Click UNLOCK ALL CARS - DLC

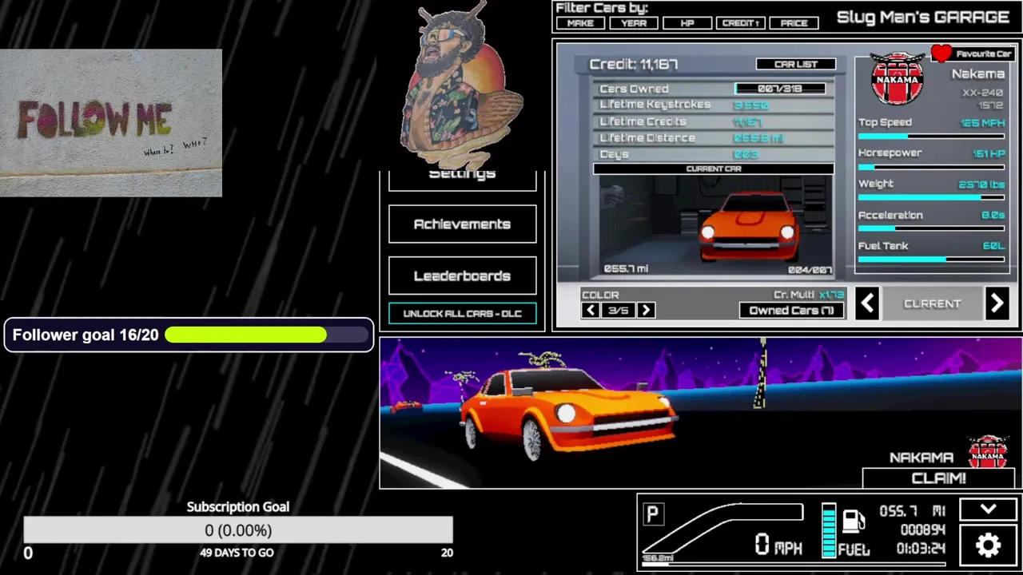462,314
